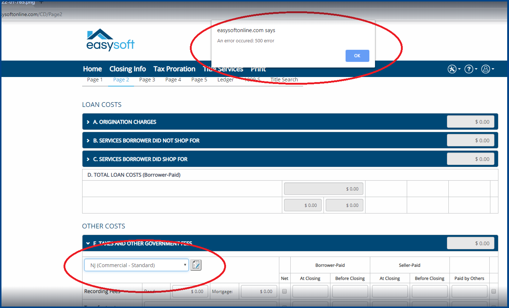Screen dimensions: 509x308
Task: Switch to Page 1 tab
Action: pyautogui.click(x=95, y=80)
